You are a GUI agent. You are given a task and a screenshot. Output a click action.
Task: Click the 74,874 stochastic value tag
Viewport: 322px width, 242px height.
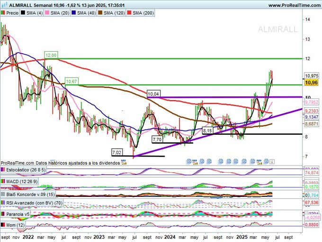click(312, 173)
